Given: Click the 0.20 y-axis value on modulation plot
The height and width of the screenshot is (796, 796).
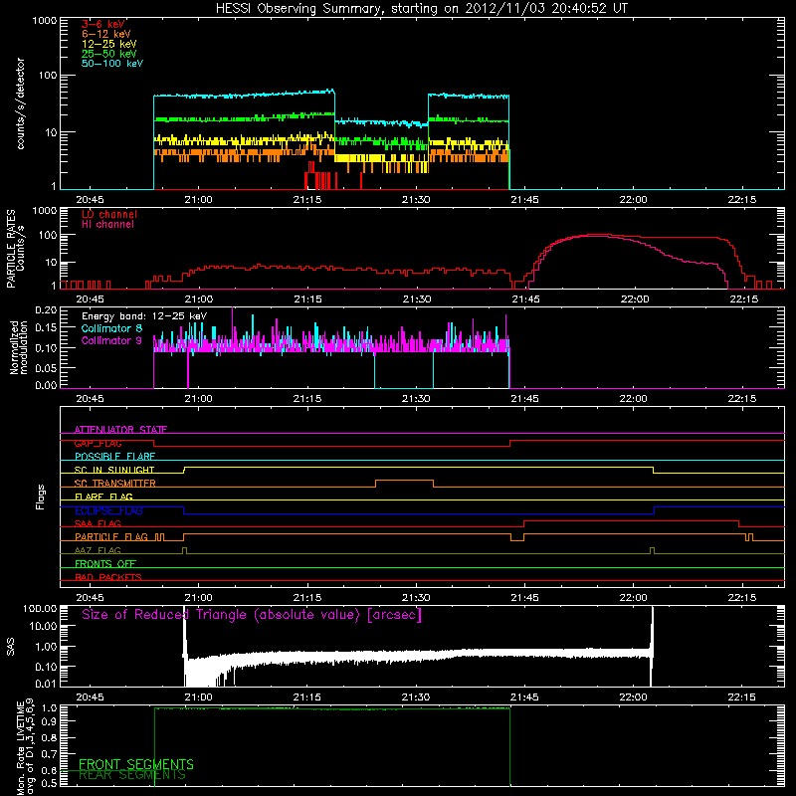Looking at the screenshot, I should [x=46, y=309].
